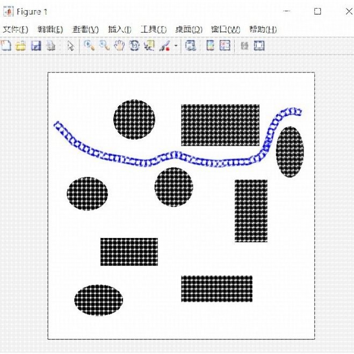Select the Rotate 3D tool
Screen dimensions: 354x354
click(134, 46)
